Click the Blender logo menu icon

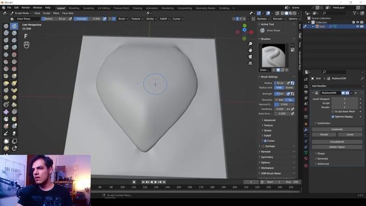[x=3, y=7]
